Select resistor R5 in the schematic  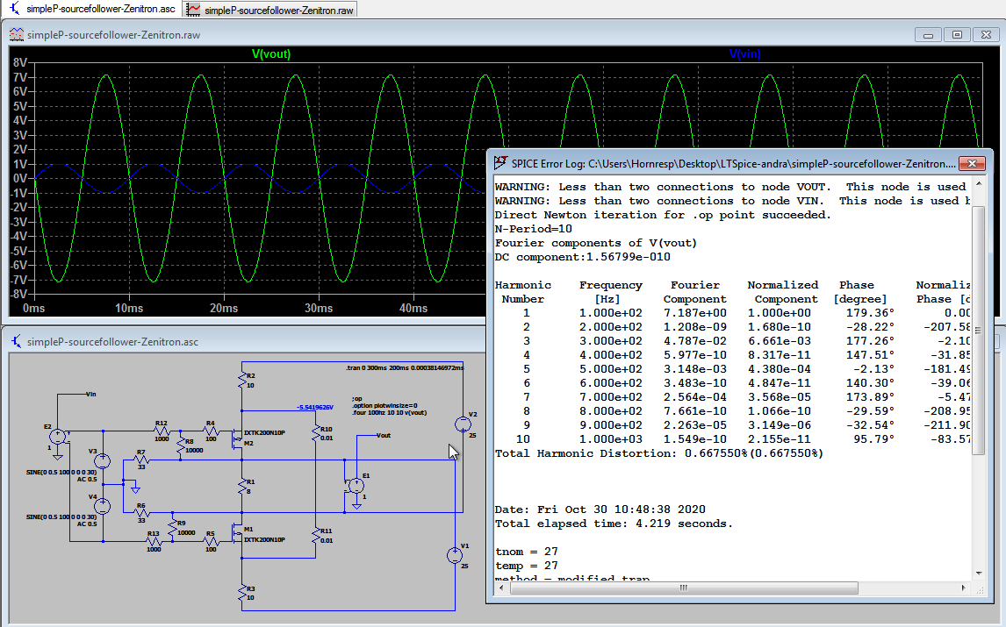(x=211, y=542)
